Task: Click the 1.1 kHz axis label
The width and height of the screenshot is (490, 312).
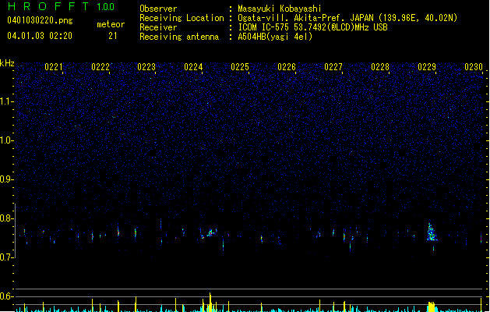Action: click(7, 101)
